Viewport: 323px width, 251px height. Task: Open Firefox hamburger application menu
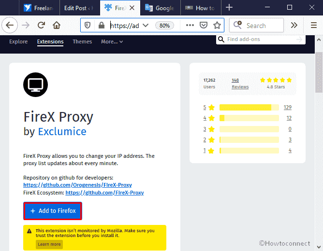[x=314, y=25]
